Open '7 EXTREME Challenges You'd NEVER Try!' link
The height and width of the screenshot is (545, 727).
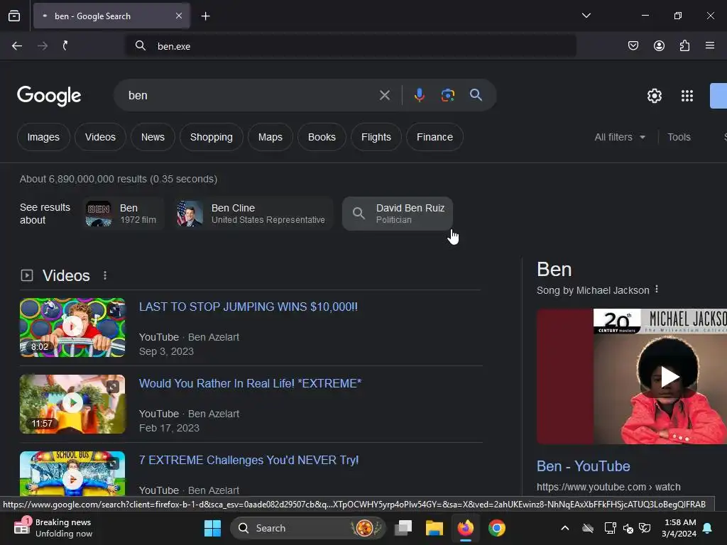pyautogui.click(x=249, y=460)
